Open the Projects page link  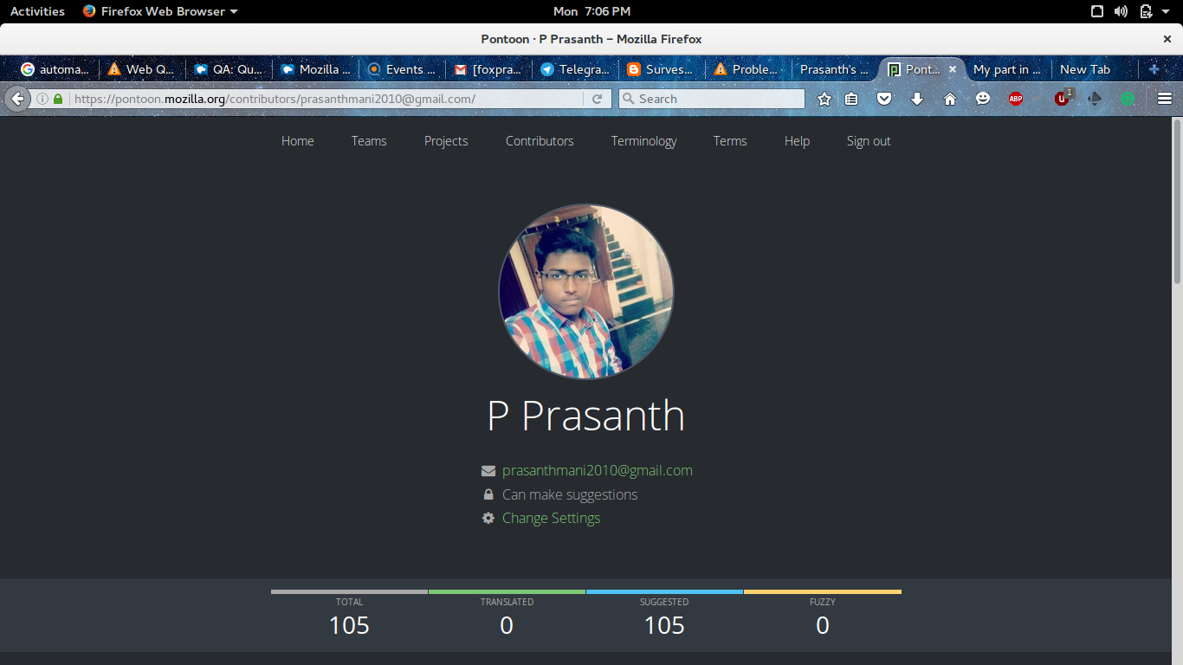(x=446, y=141)
